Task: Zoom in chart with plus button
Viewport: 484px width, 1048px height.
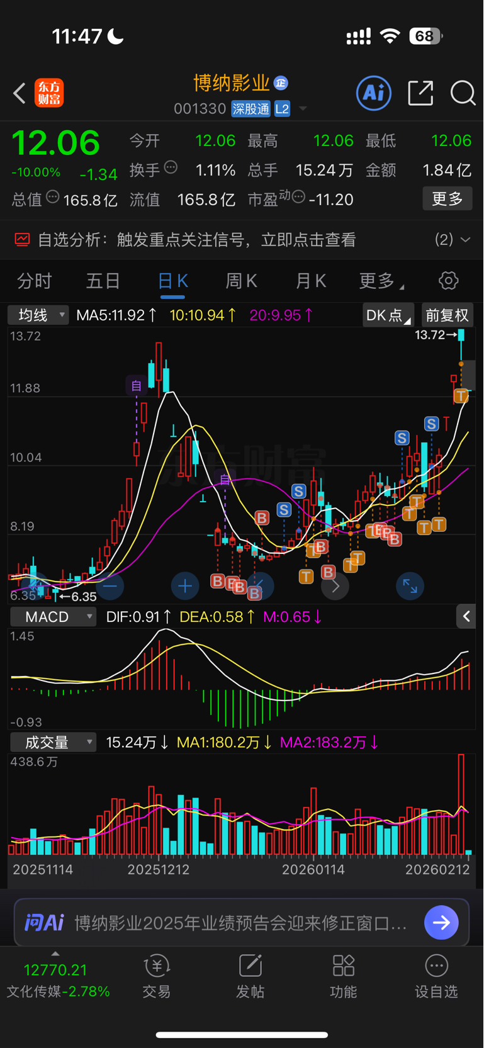Action: click(185, 586)
